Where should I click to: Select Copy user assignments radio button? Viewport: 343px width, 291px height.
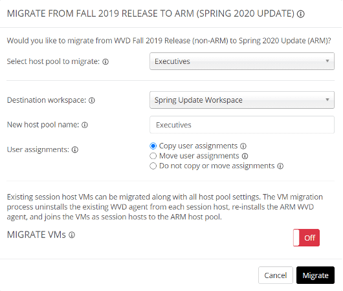click(153, 146)
